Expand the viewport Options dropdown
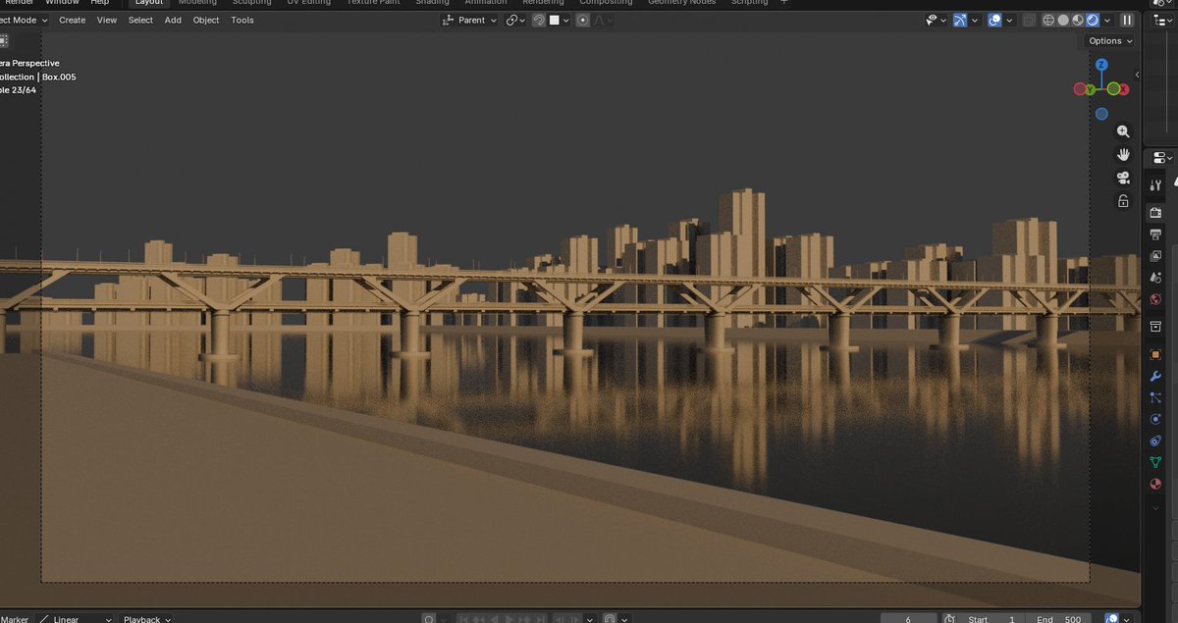1178x623 pixels. (x=1109, y=40)
